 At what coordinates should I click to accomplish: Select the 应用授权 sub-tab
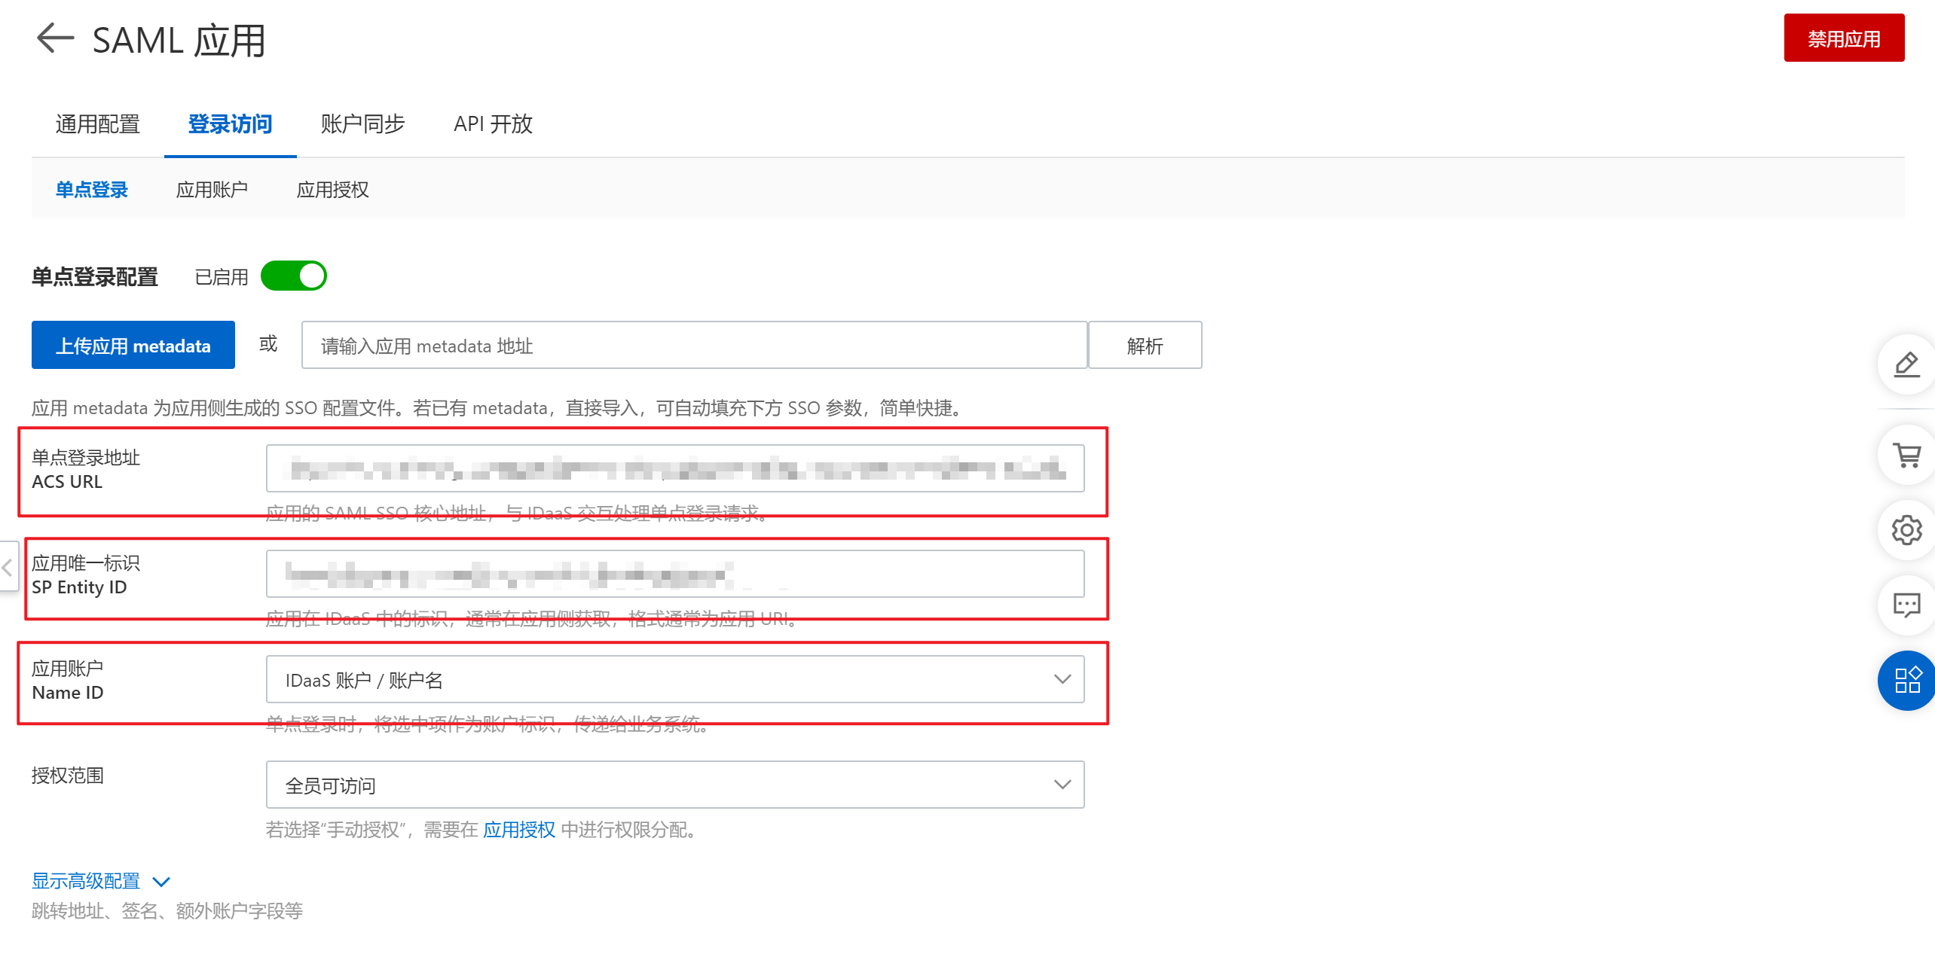[x=332, y=190]
